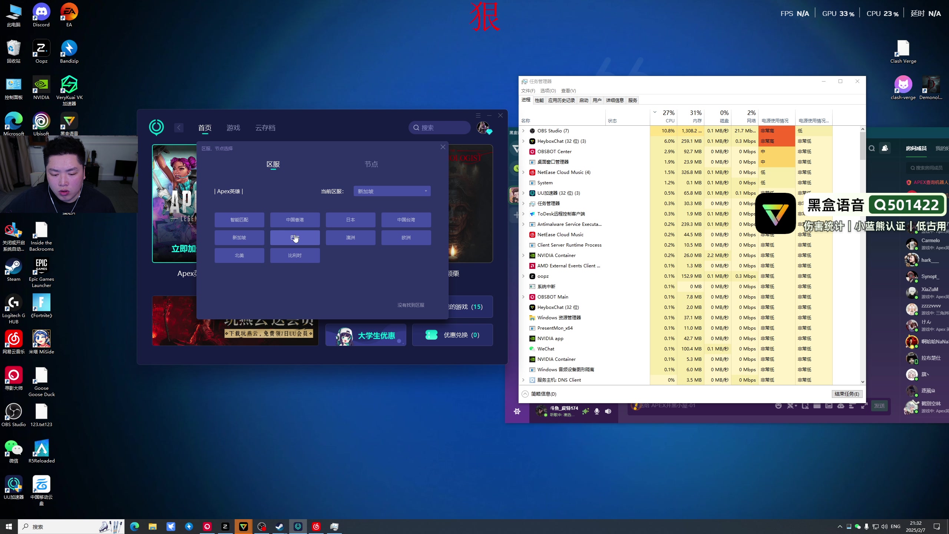Click Heybox room search magnifier icon
The width and height of the screenshot is (949, 534).
click(x=872, y=148)
